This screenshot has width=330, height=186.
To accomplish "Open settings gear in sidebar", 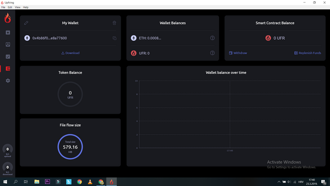I will 8,81.
